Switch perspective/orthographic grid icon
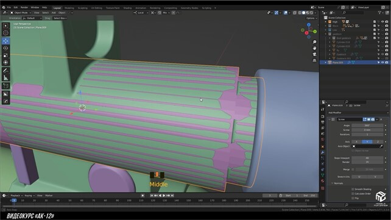This screenshot has height=220, width=391. [314, 60]
